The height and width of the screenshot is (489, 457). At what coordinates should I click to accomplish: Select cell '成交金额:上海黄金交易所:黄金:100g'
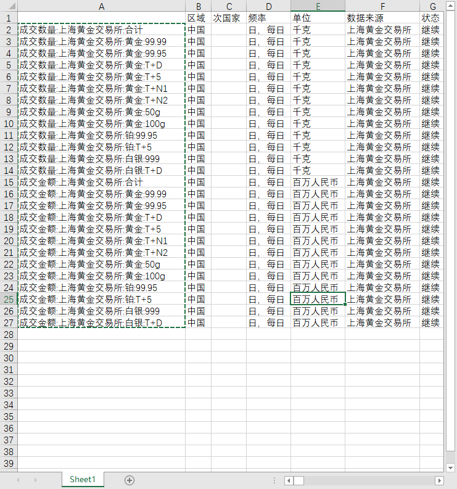click(x=101, y=276)
